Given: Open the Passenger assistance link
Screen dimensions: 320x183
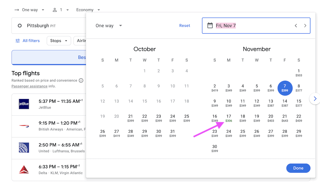Looking at the screenshot, I should pyautogui.click(x=29, y=86).
